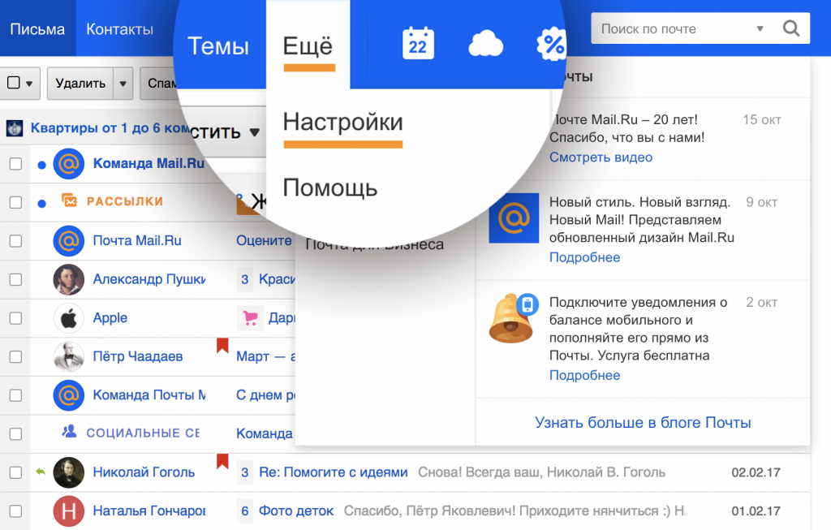The width and height of the screenshot is (831, 530).
Task: Click the Apple sender logo avatar
Action: tap(69, 318)
